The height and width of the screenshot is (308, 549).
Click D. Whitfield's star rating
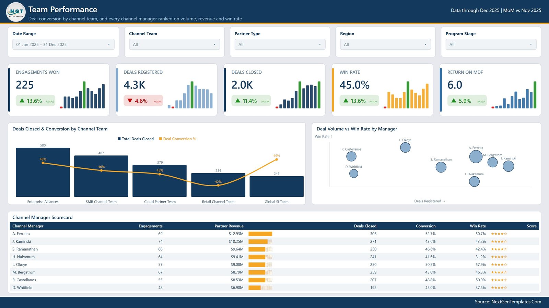point(499,288)
